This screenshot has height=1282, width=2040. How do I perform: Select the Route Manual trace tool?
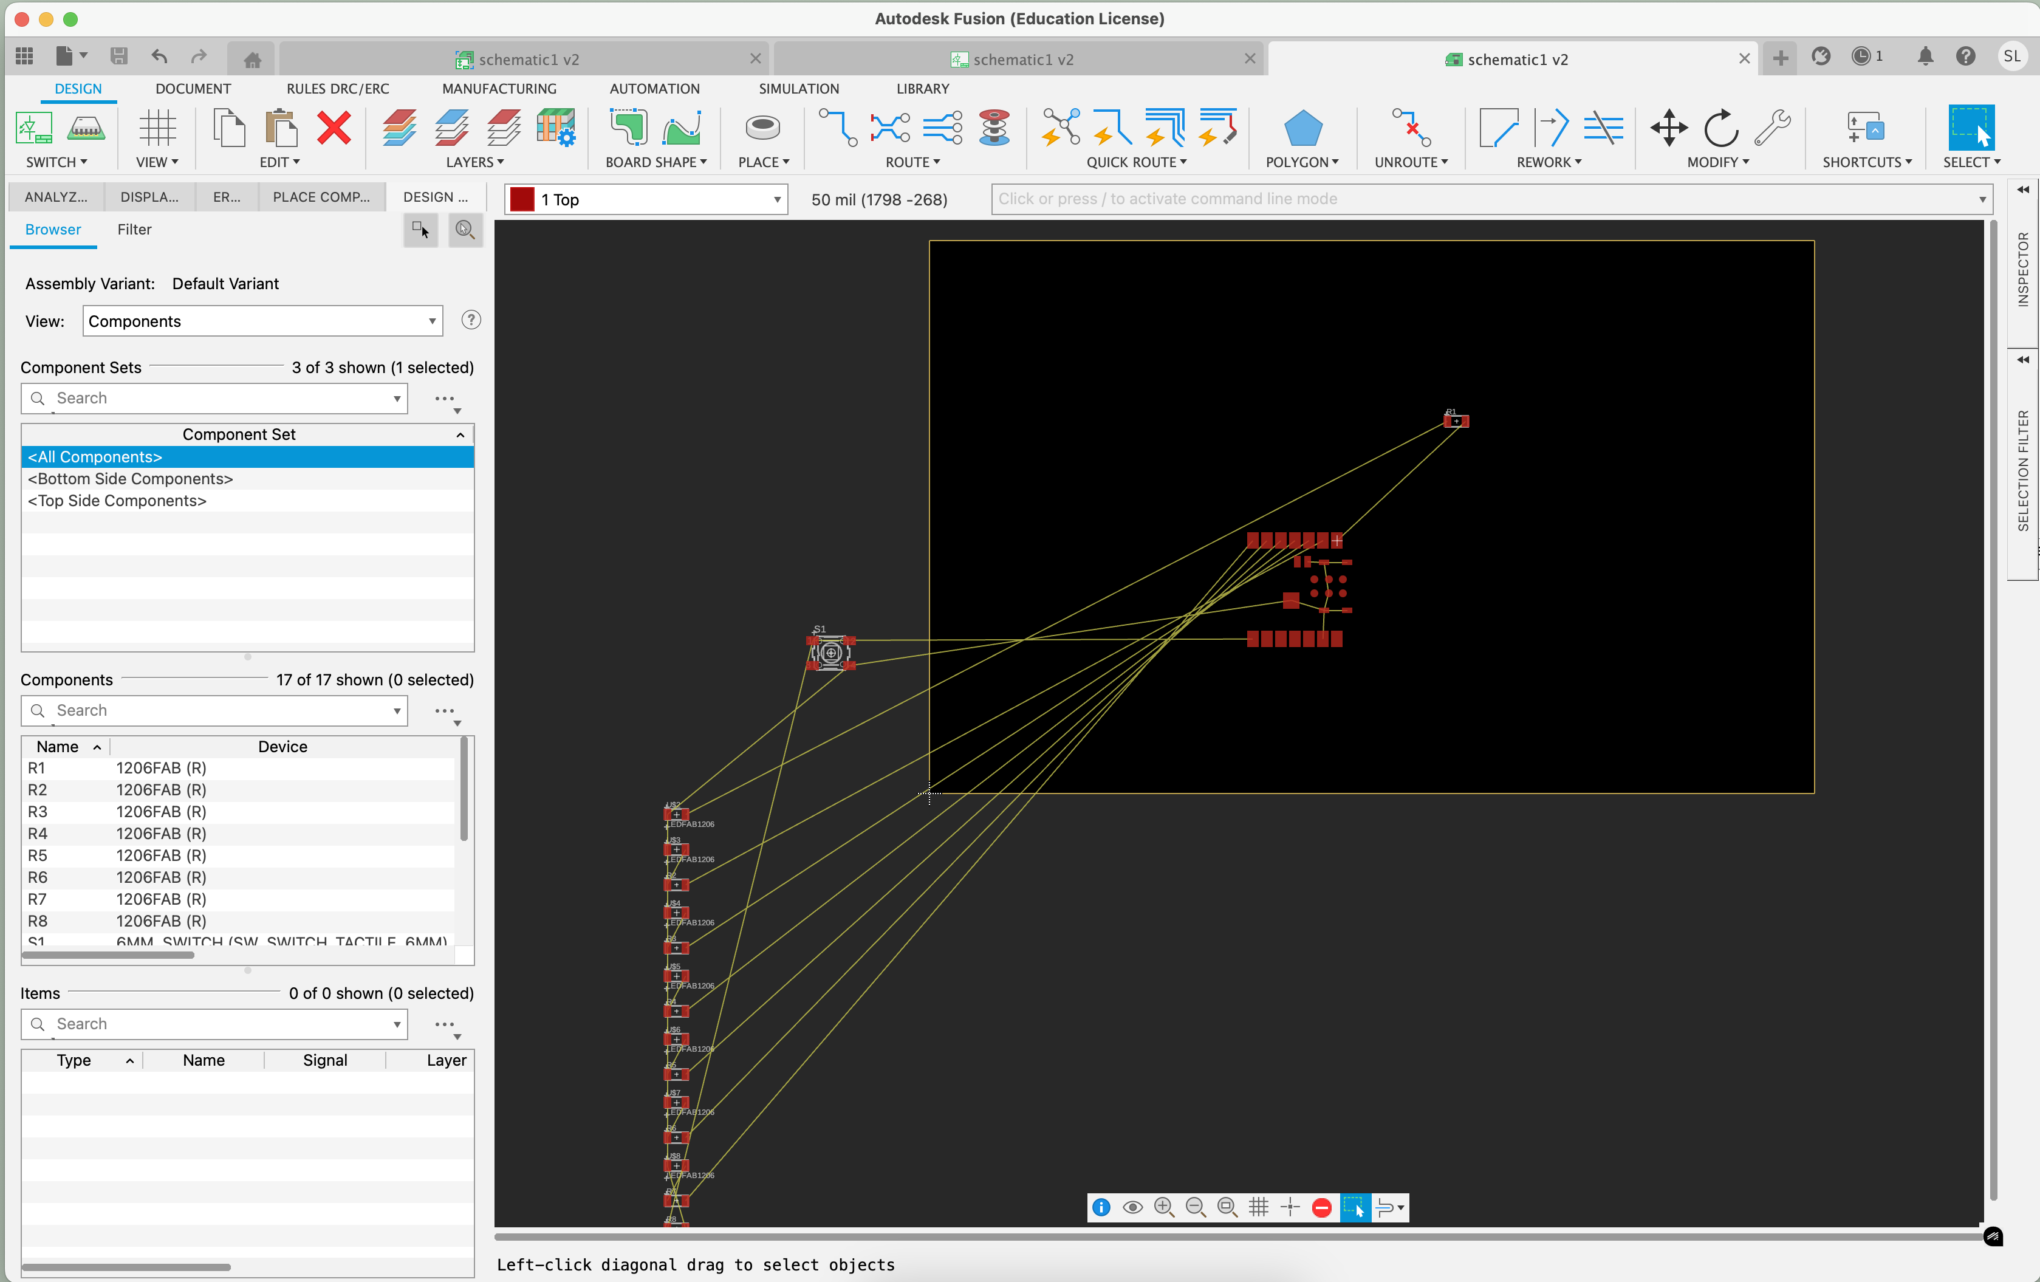[x=838, y=128]
